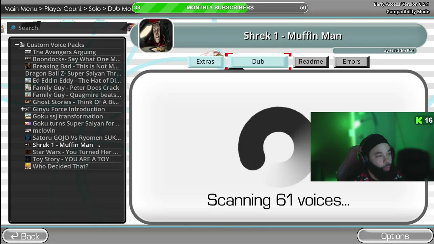Focus the Search input field
The image size is (434, 244).
[67, 28]
